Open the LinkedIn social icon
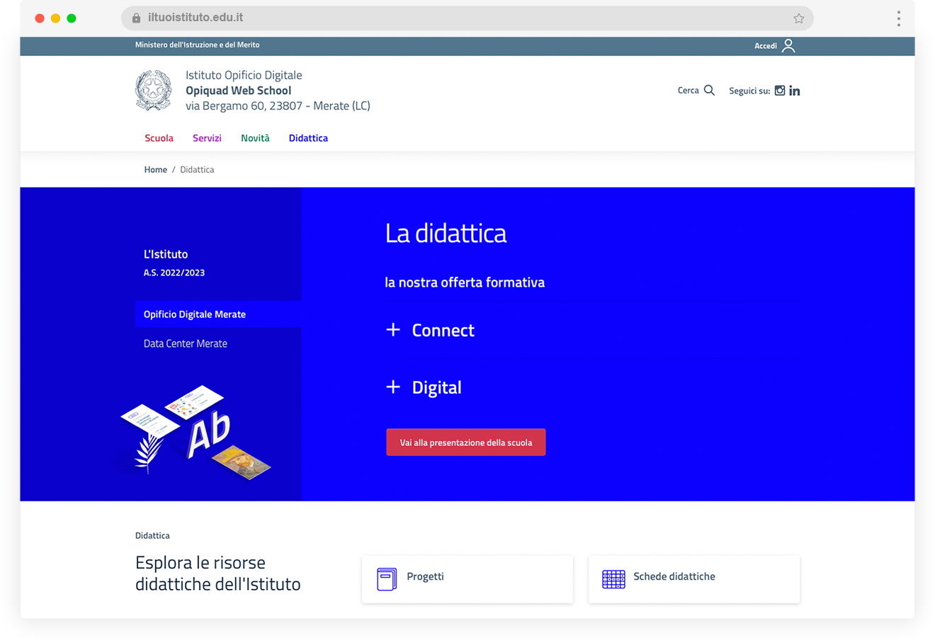The image size is (935, 640). click(795, 91)
